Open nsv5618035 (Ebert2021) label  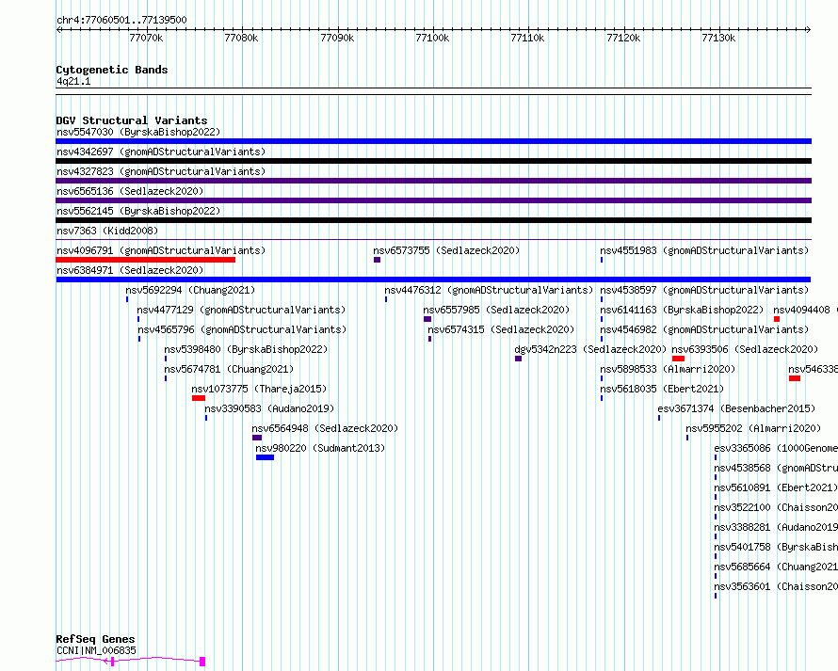(662, 389)
